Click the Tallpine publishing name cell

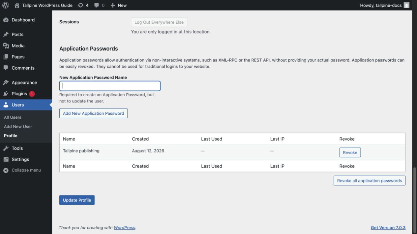81,151
